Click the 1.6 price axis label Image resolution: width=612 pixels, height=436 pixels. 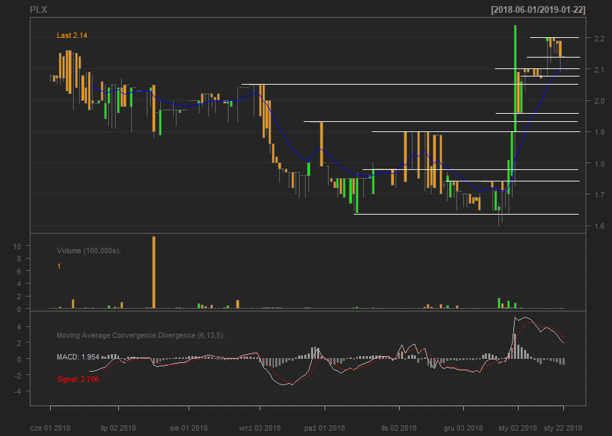599,226
